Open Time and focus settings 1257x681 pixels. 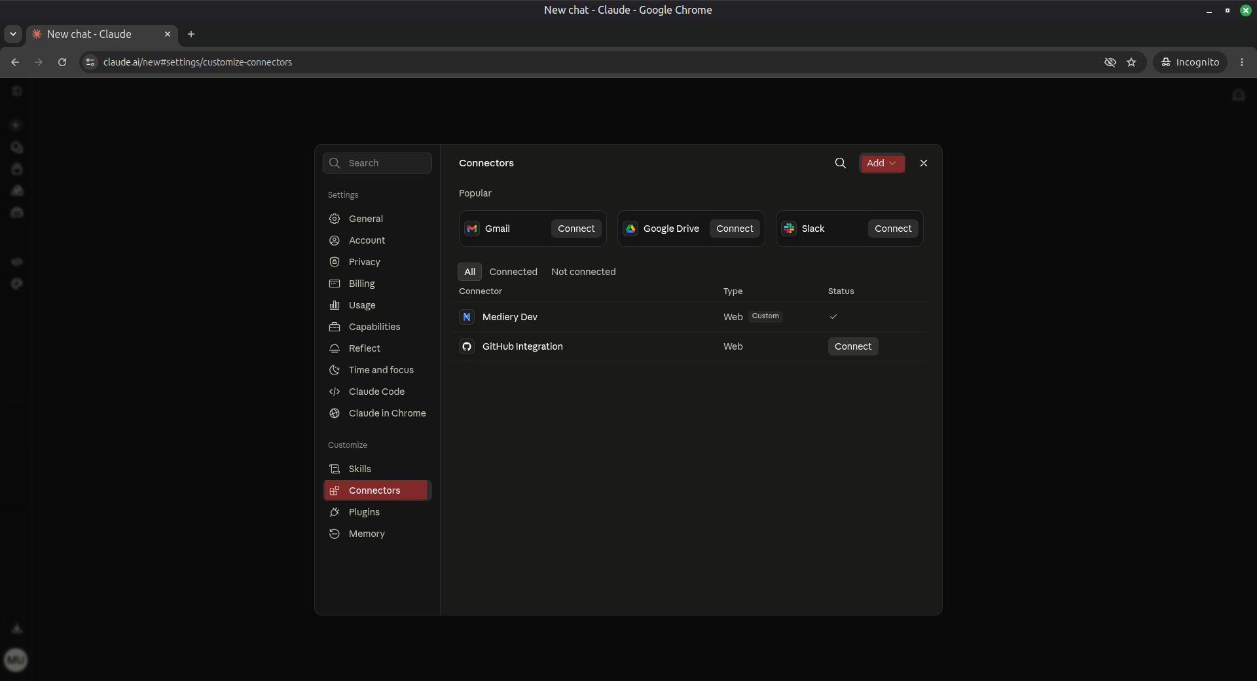pos(377,370)
